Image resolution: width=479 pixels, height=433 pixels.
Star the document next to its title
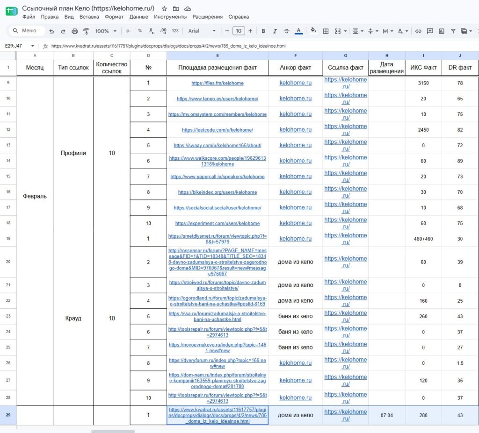click(x=164, y=8)
